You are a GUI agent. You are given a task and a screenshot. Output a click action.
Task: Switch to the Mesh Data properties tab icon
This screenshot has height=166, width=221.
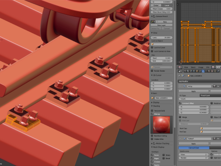click(206, 71)
